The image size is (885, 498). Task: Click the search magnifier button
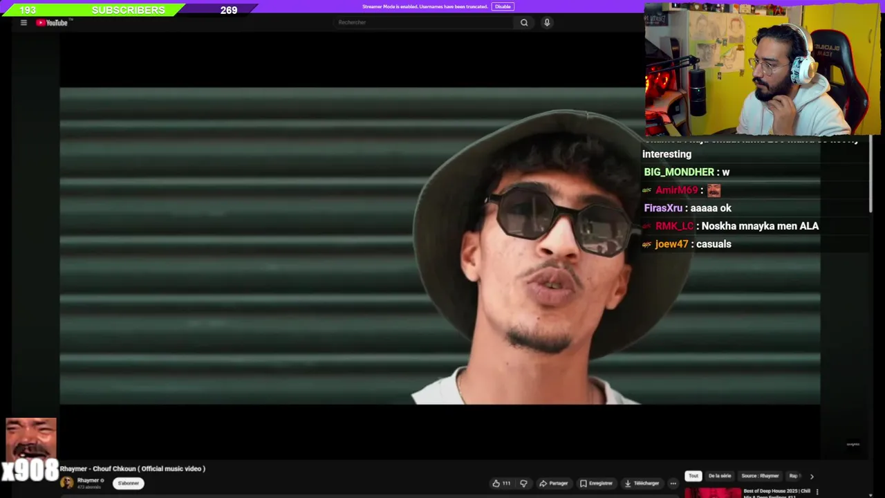coord(524,23)
